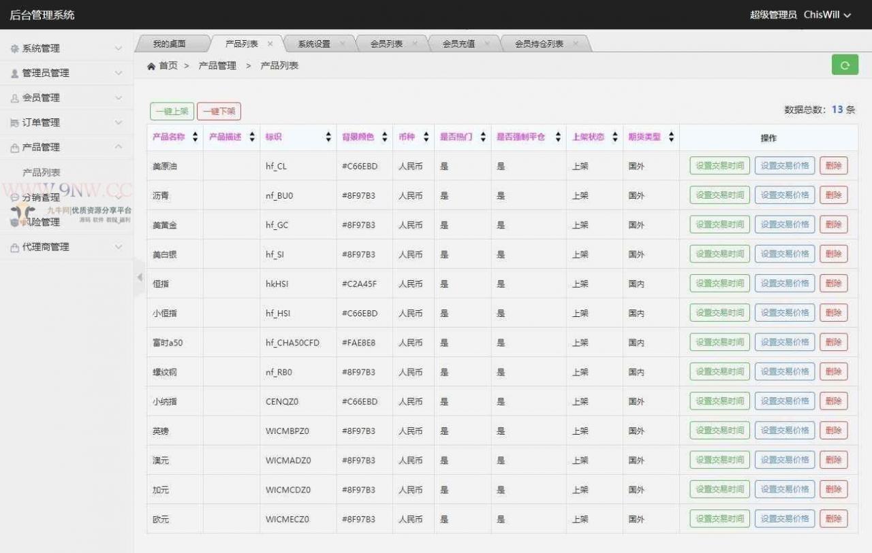Click the 代理商管理 sidebar icon

tap(15, 248)
